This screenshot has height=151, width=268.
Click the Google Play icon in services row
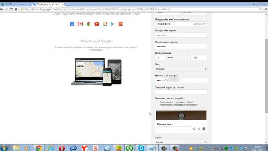pos(112,24)
